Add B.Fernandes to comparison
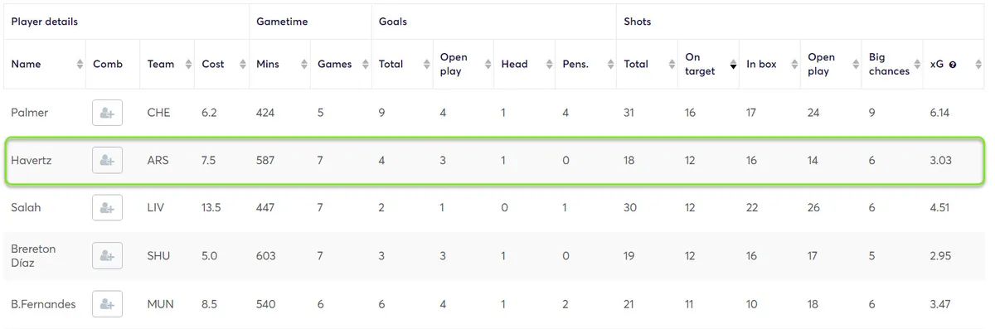Screen dimensions: 995x329 107,304
